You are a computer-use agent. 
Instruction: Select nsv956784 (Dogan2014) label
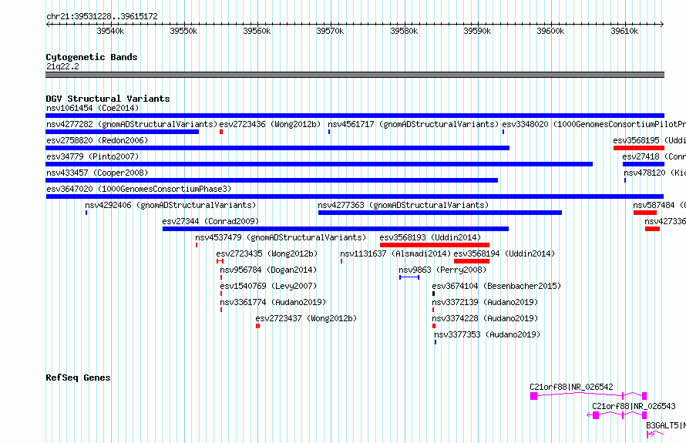click(x=268, y=270)
